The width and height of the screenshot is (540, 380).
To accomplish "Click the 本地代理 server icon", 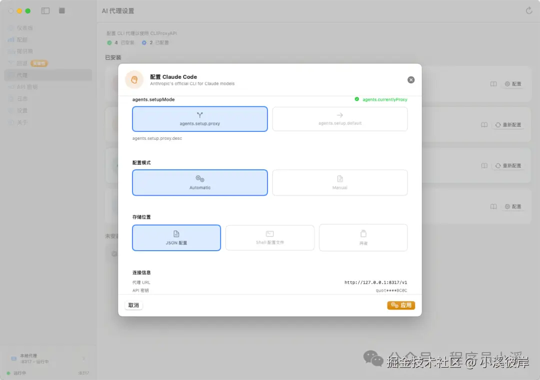I will (14, 359).
